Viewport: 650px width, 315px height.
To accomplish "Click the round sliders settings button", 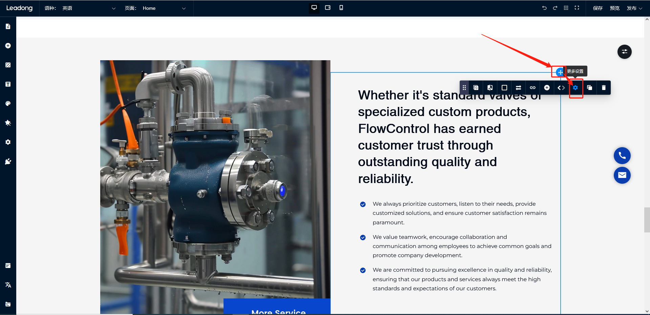I will click(624, 52).
